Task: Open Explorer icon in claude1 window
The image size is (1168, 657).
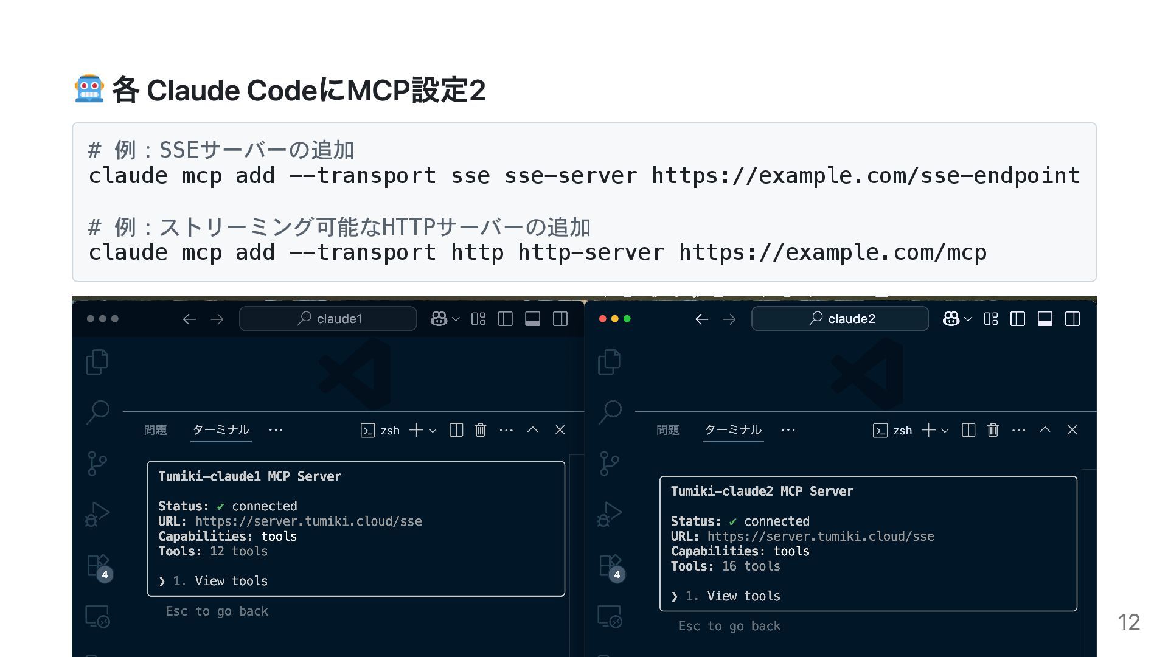Action: pyautogui.click(x=97, y=361)
